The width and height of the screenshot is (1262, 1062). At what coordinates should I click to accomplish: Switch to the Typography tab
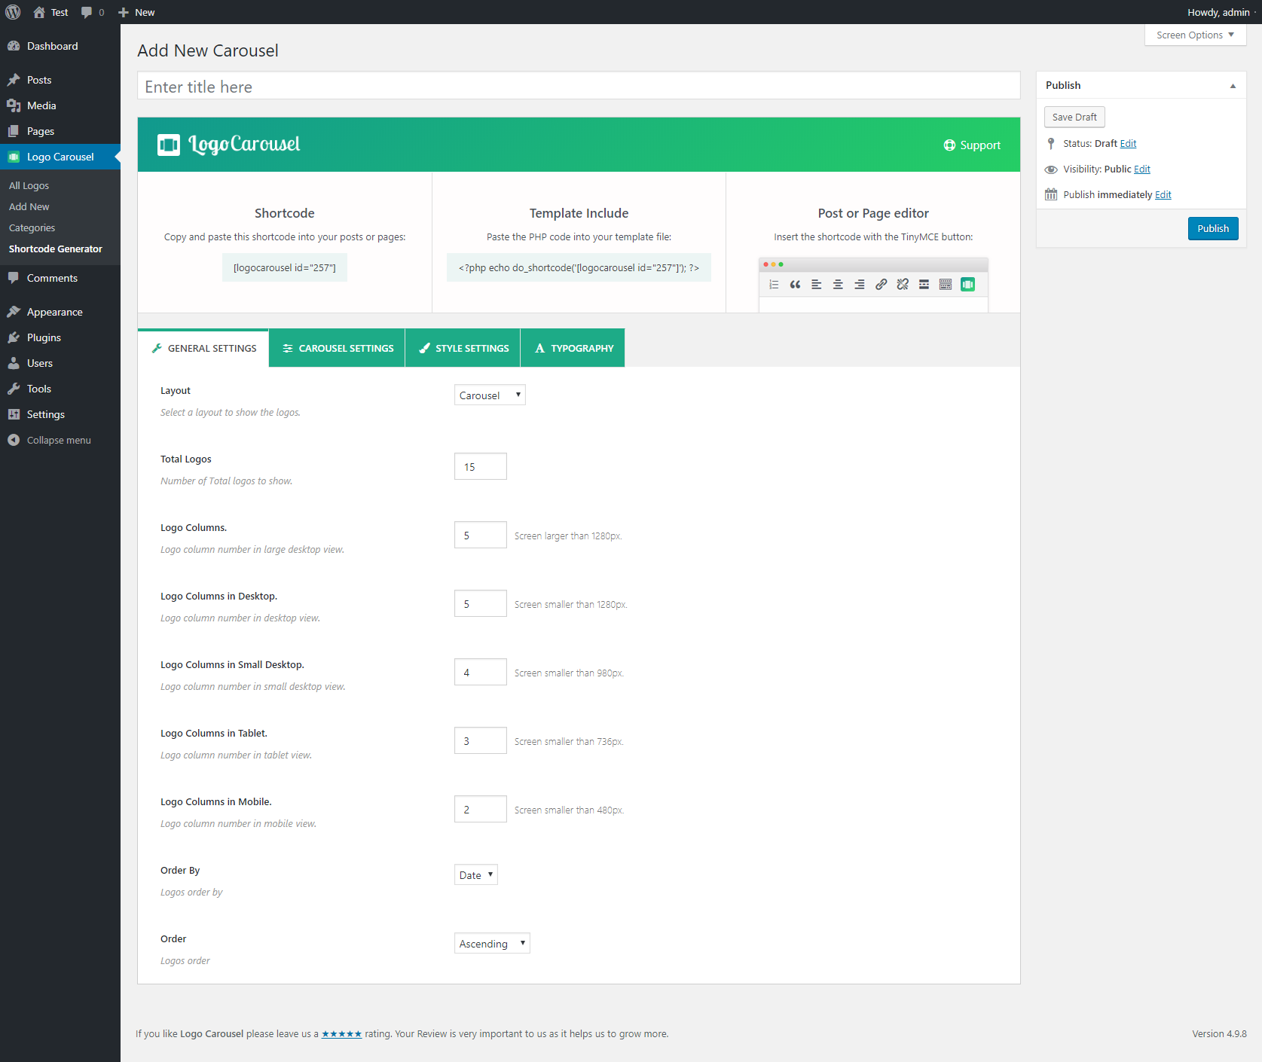[x=573, y=348]
